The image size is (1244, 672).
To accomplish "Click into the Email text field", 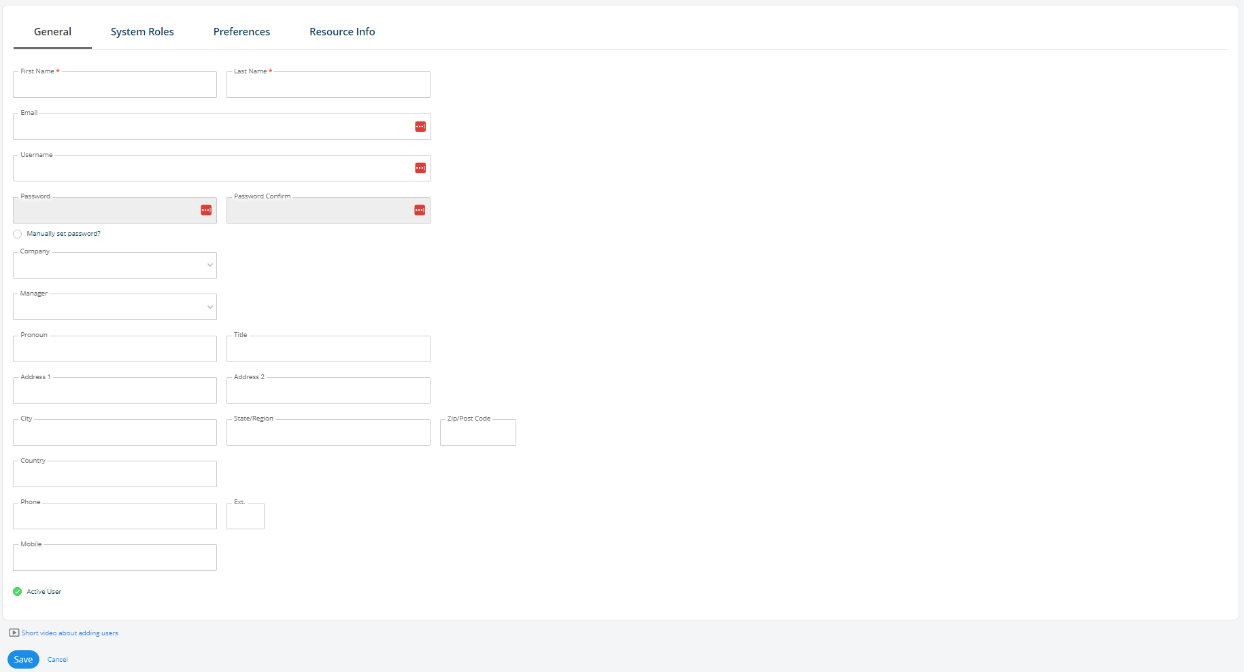I will [222, 126].
